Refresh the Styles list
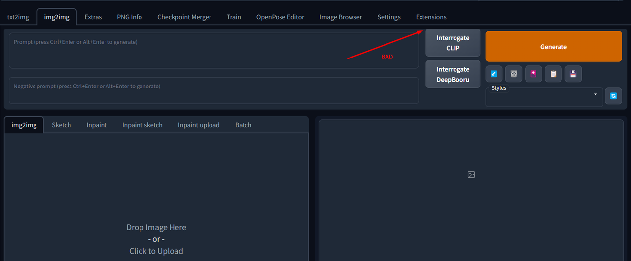 tap(613, 96)
